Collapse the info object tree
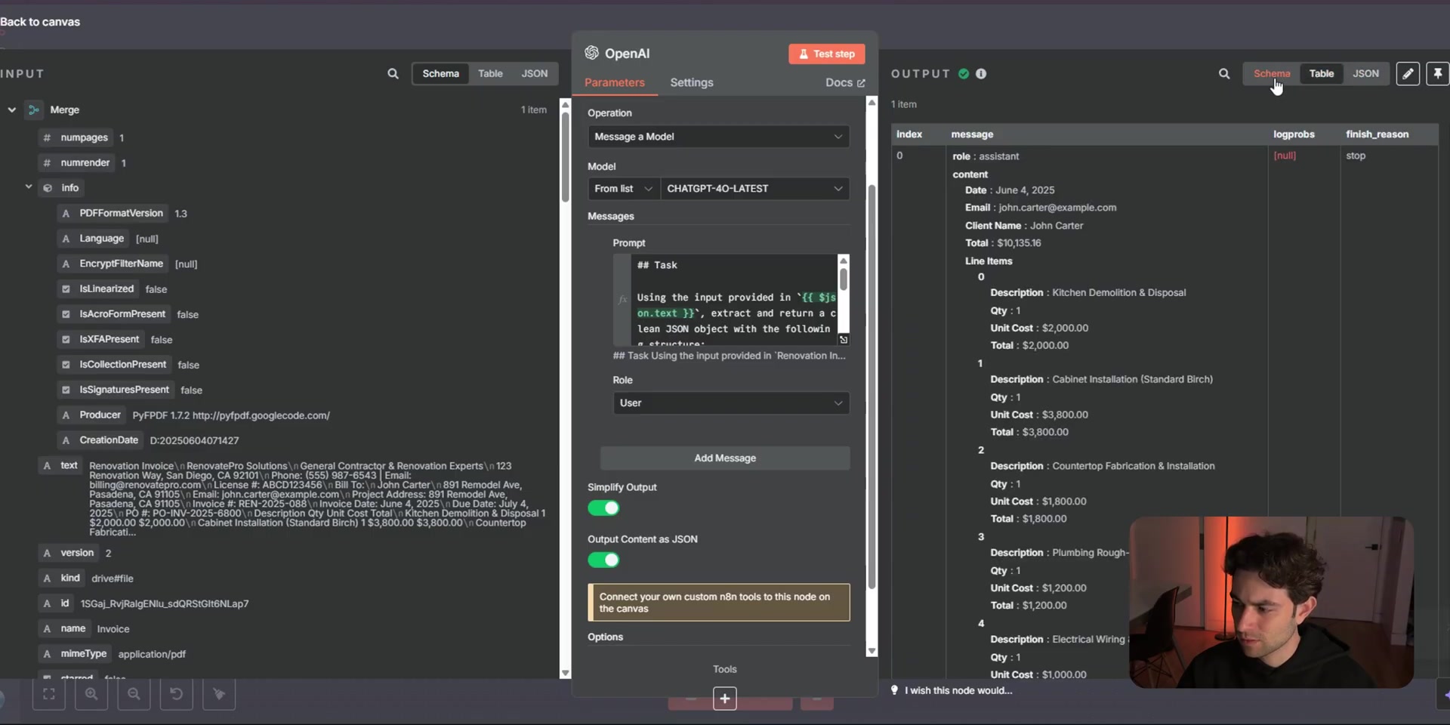Screen dimensions: 1450x725 click(29, 187)
